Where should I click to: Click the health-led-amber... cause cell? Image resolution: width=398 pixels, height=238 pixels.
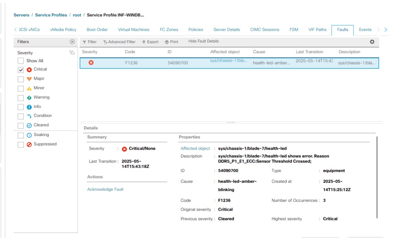(271, 63)
